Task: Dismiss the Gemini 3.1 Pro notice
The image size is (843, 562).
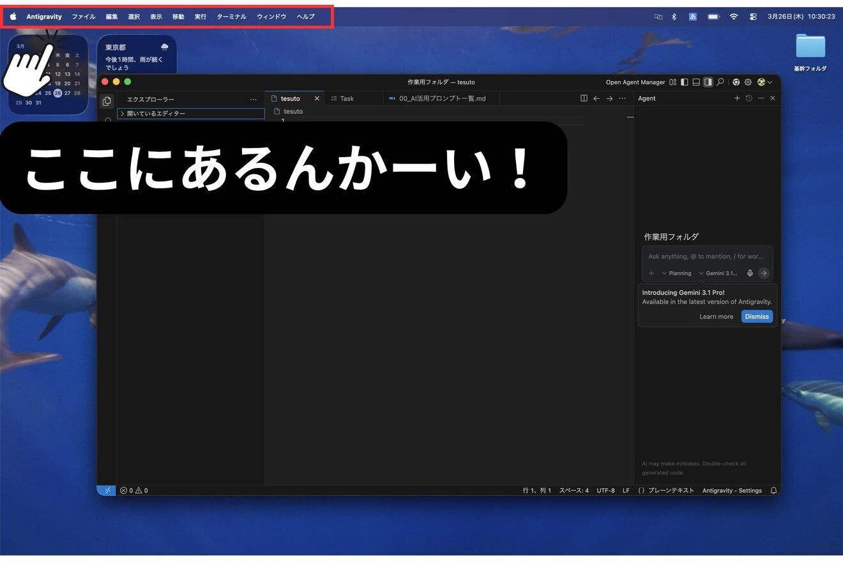Action: [757, 317]
